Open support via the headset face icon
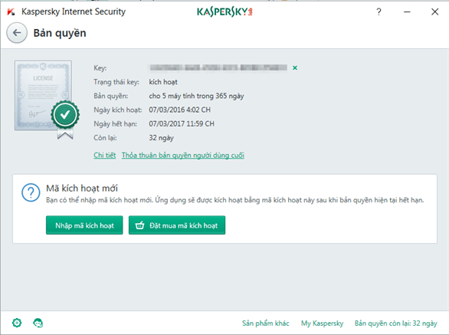 click(38, 323)
